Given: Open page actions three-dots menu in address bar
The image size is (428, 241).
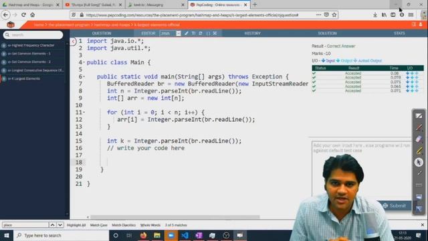Looking at the screenshot, I should (318, 15).
